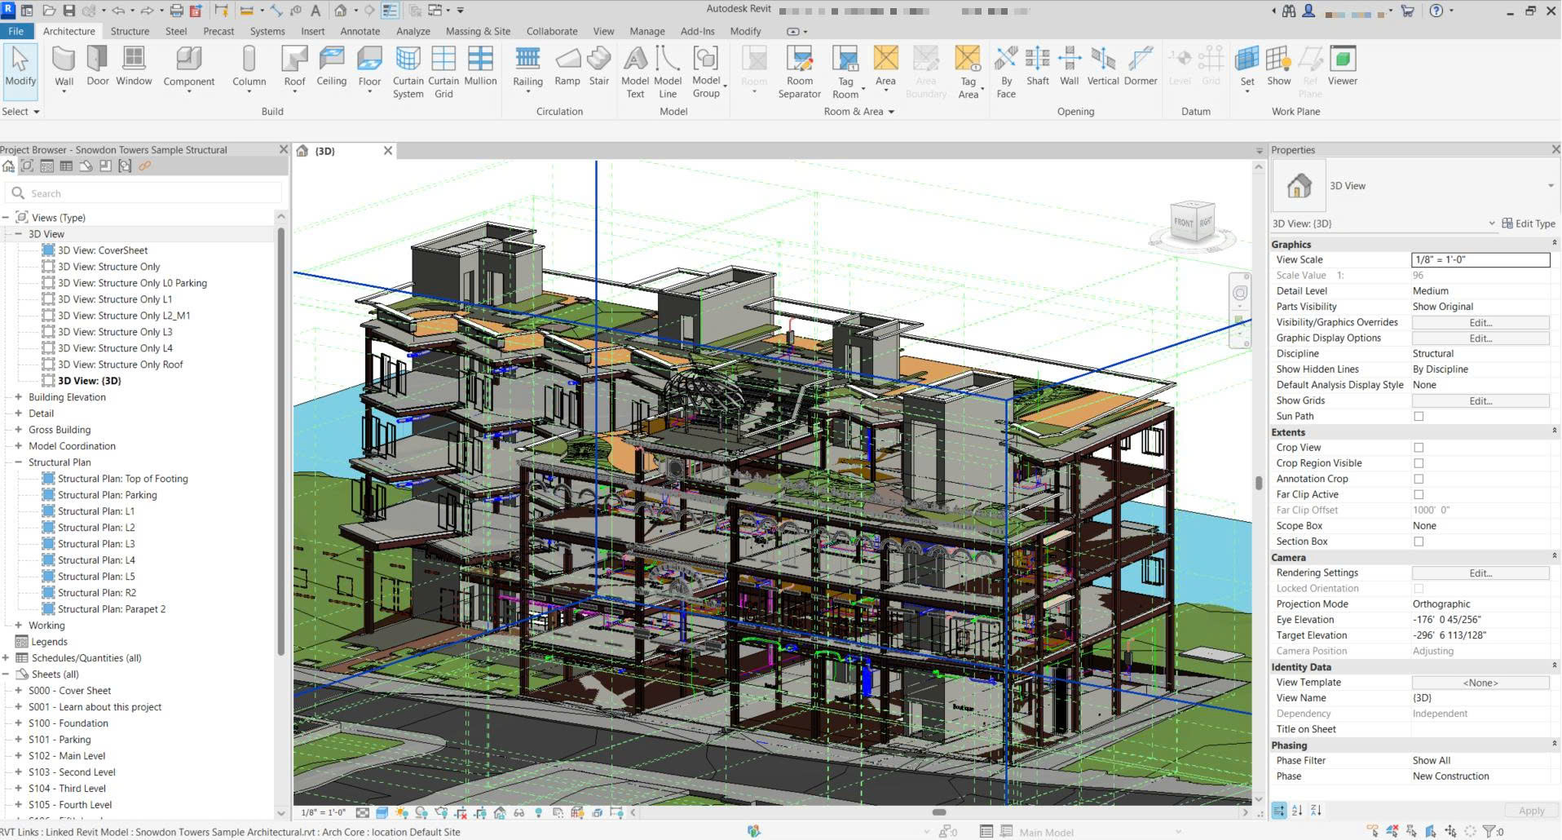
Task: Open the Annotate ribbon tab
Action: (360, 31)
